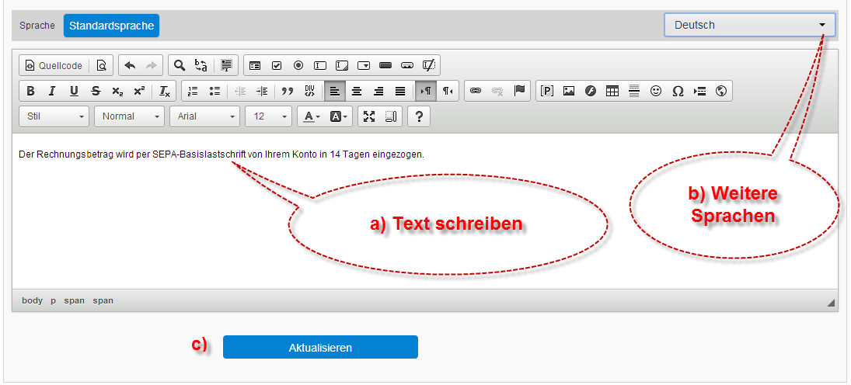Insert a smiley emoticon
Screen dimensions: 851x385
point(656,91)
